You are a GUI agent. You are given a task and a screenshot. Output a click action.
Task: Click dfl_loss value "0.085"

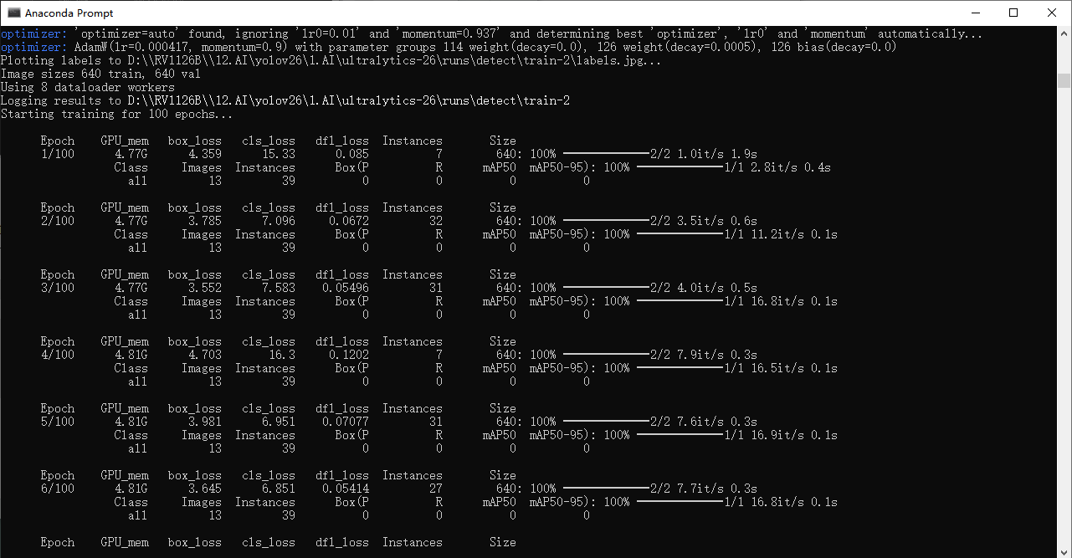click(x=352, y=155)
